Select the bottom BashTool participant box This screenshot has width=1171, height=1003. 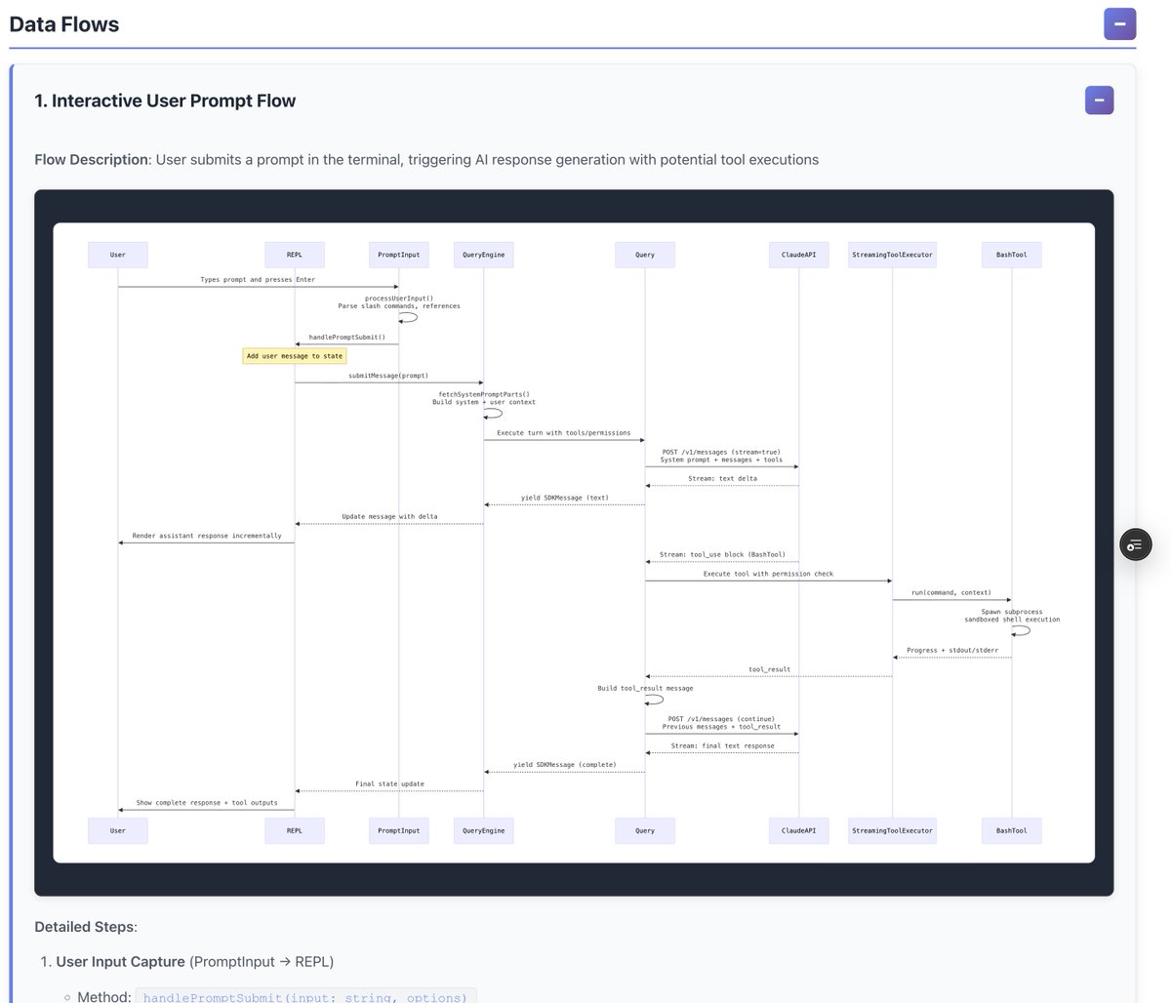pyautogui.click(x=1012, y=830)
